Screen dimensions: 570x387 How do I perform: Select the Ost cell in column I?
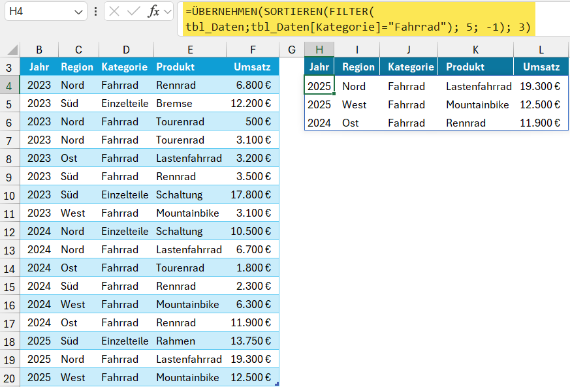pos(357,123)
